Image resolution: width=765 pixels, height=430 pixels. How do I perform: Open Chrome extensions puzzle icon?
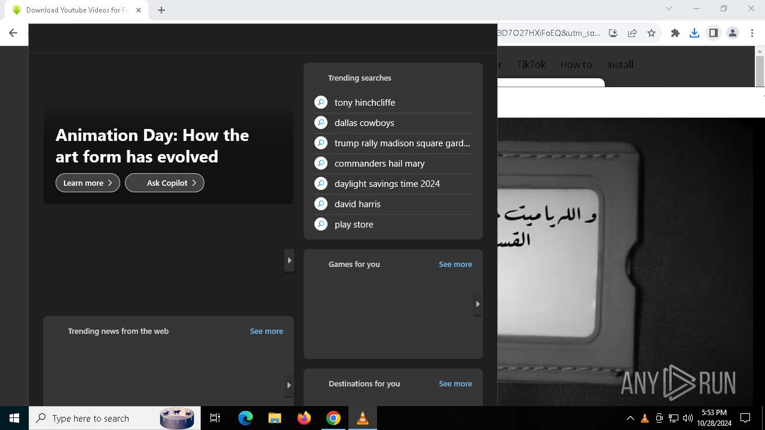click(x=675, y=33)
